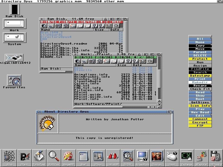Open down-arrow menu in Ram Disk status bar
The width and height of the screenshot is (223, 167).
101,22
